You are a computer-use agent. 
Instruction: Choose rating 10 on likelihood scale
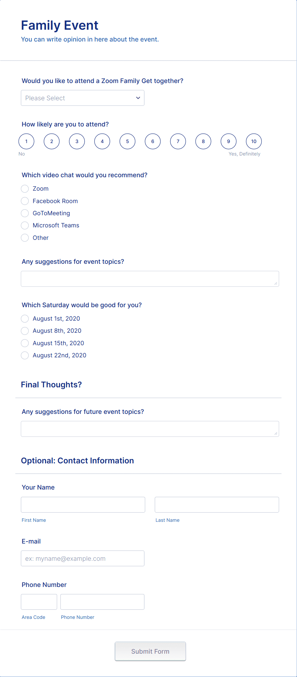[254, 141]
